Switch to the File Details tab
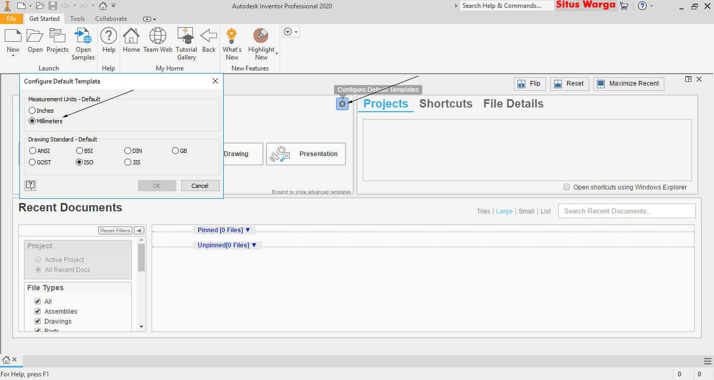Viewport: 714px width, 380px height. pyautogui.click(x=513, y=104)
